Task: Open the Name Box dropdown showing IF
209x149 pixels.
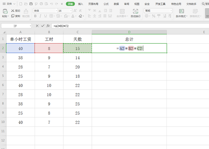Action: 30,26
